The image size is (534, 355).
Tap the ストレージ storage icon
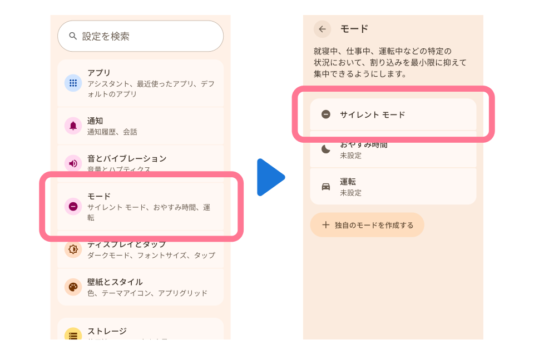pos(73,334)
